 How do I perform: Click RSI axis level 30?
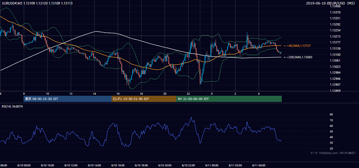[331, 143]
